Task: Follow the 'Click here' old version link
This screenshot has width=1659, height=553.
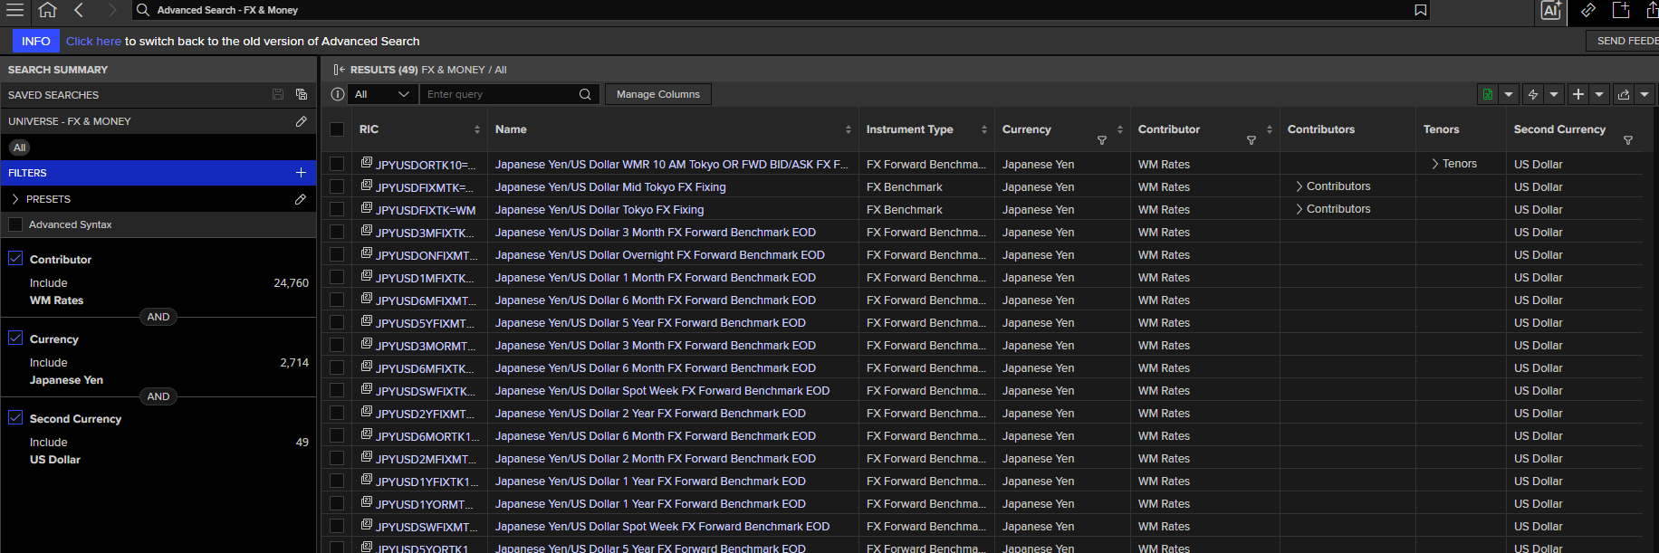Action: tap(93, 42)
